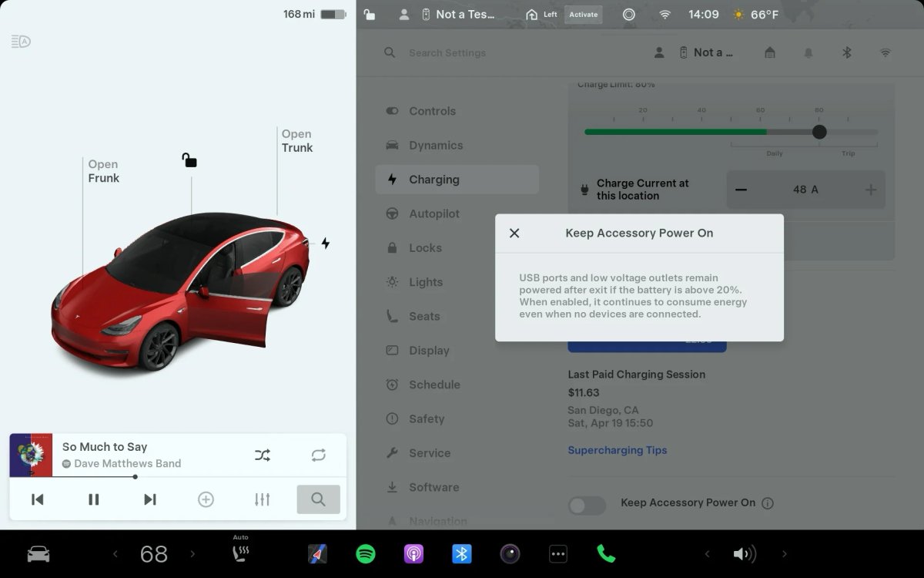
Task: Skip to the next track
Action: coord(150,499)
